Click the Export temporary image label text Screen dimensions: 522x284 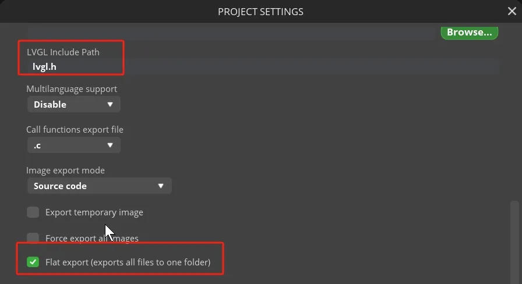point(94,212)
